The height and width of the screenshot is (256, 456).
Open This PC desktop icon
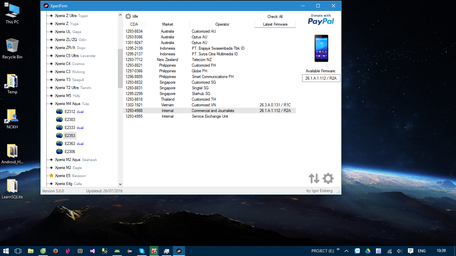(12, 14)
